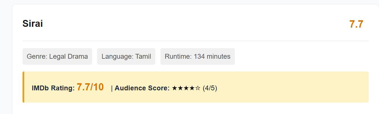Click the first filled audience star

[174, 88]
